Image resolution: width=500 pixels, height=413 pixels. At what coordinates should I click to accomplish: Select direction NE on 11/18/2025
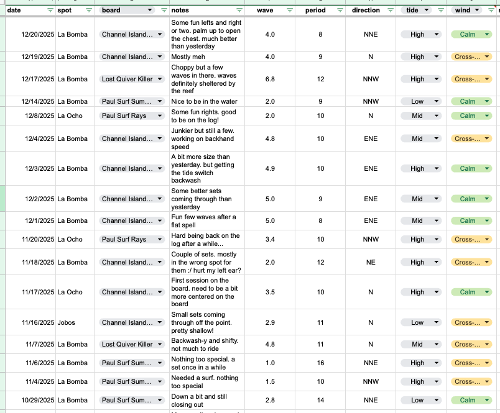pos(371,262)
